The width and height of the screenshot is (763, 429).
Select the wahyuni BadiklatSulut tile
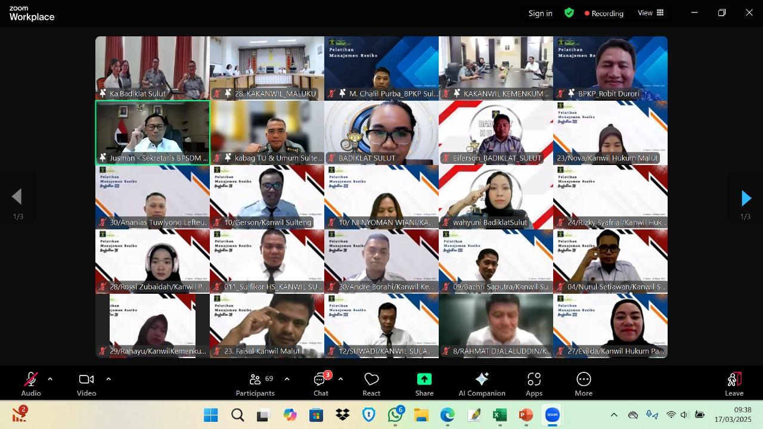496,197
